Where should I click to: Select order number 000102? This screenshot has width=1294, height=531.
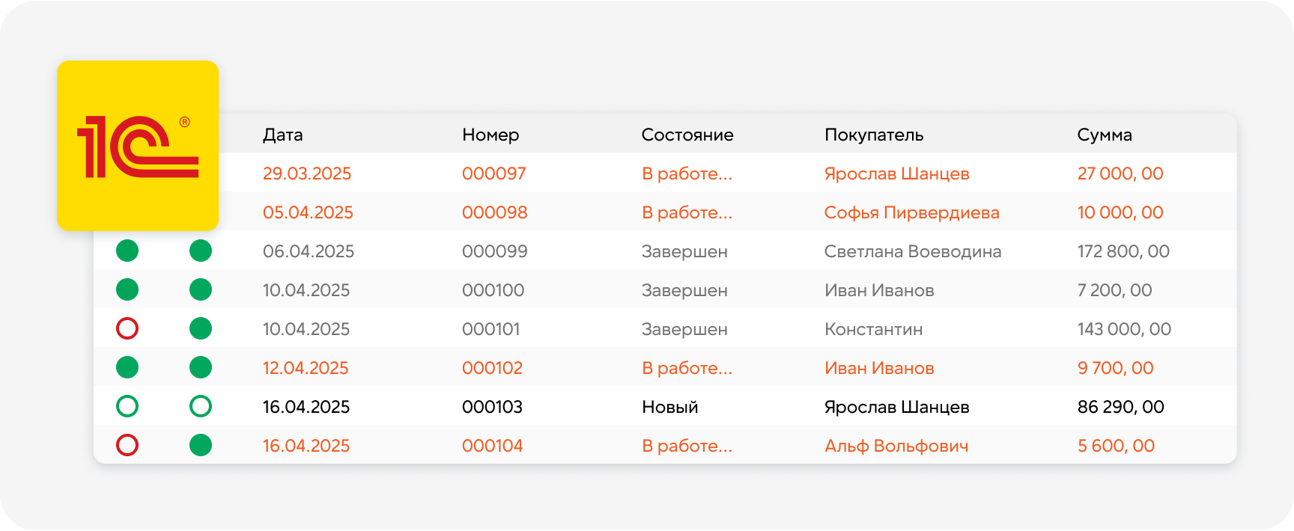click(x=493, y=368)
